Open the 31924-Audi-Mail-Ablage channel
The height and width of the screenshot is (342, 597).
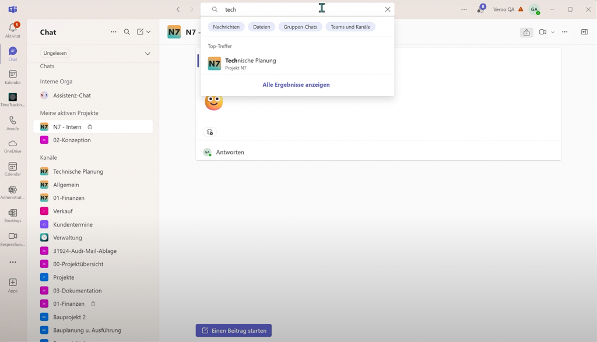coord(93,251)
